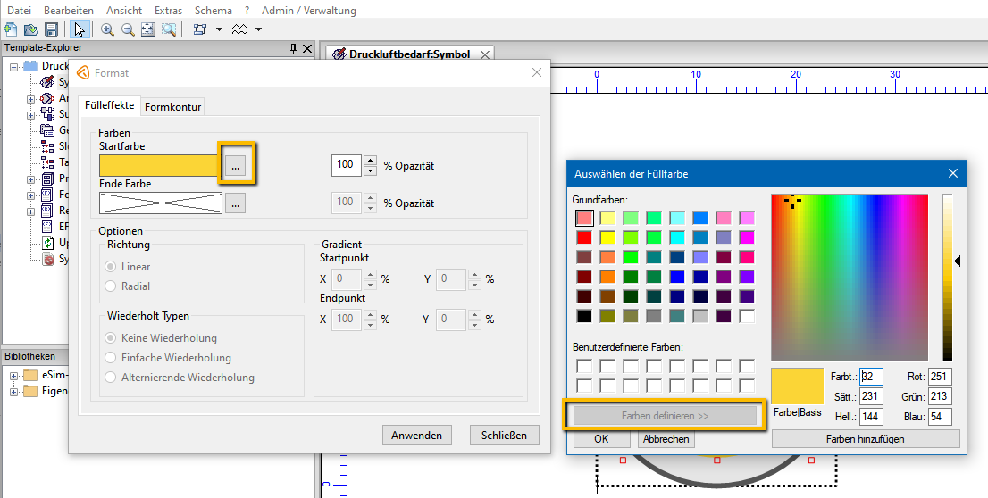Close the Template-Explorer panel
The image size is (988, 498).
[307, 48]
